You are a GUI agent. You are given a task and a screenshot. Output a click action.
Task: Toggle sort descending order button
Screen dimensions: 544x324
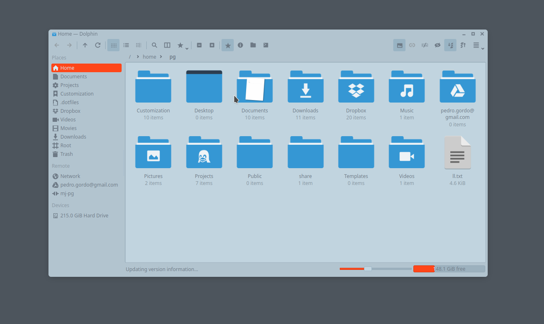click(x=450, y=45)
